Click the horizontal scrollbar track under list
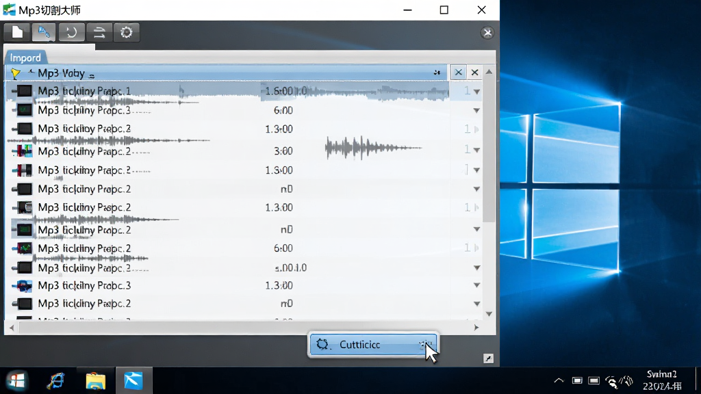This screenshot has width=701, height=394. pos(244,328)
